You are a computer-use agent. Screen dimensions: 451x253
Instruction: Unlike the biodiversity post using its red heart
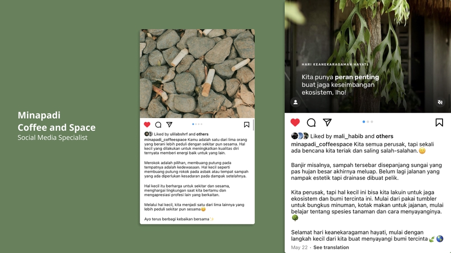295,122
